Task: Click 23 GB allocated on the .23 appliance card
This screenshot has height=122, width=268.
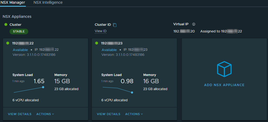Action: 155,89
